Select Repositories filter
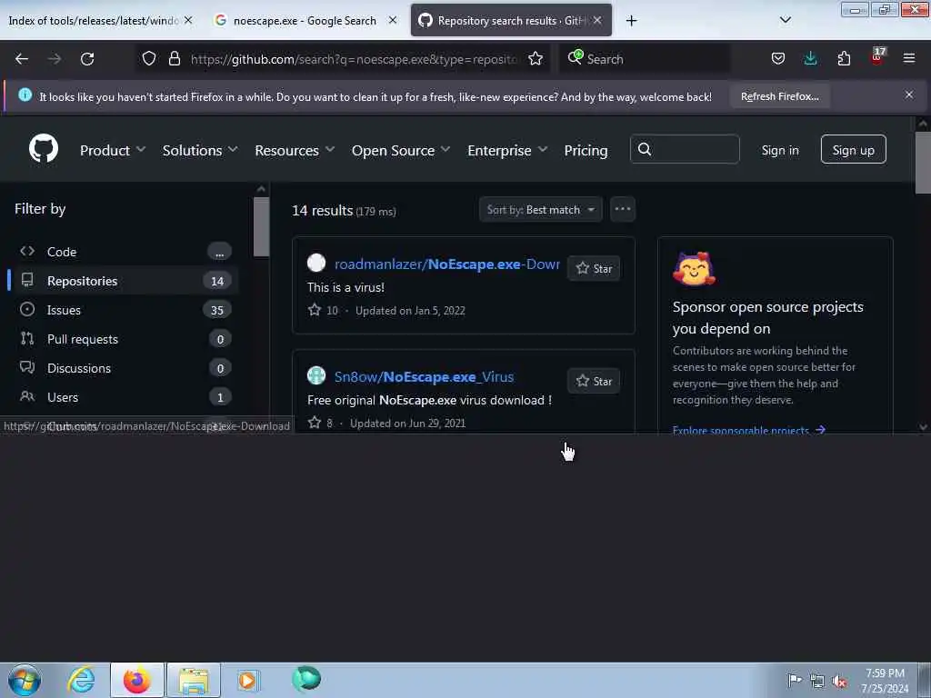Screen dimensions: 931x698 [x=124, y=281]
